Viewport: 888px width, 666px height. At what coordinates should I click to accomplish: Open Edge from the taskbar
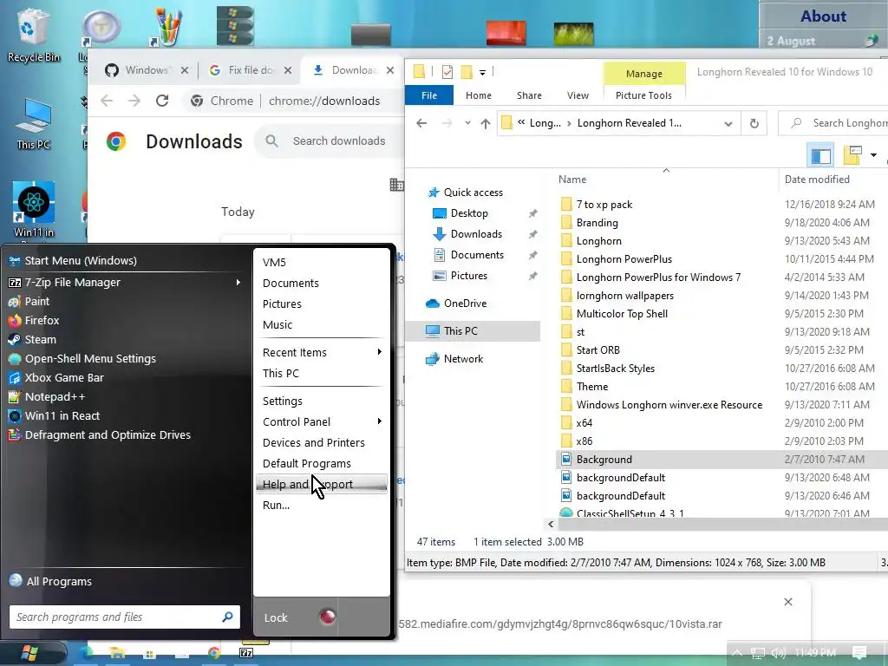pos(86,653)
